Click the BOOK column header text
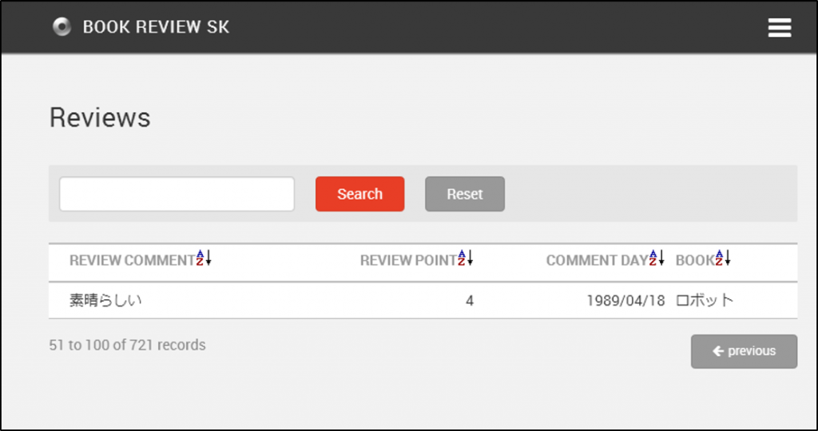 [695, 260]
